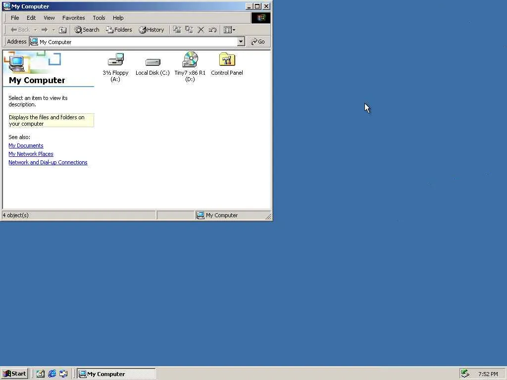Click the My Computer taskbar button
The width and height of the screenshot is (507, 380).
point(116,374)
